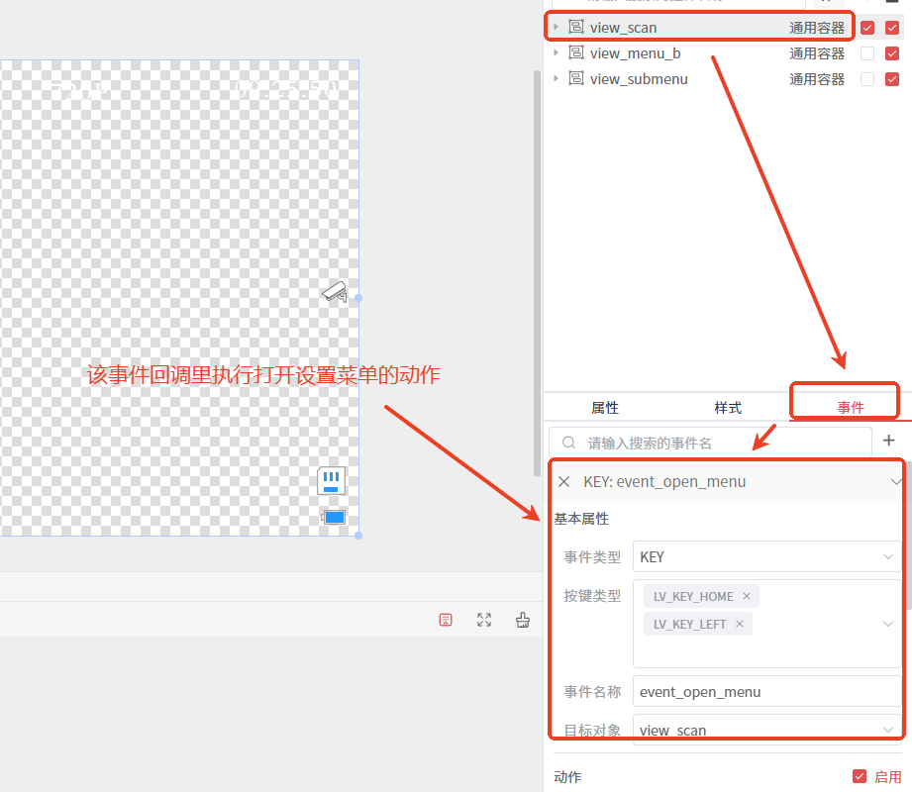Open the 事件类型 dropdown showing KEY
912x792 pixels.
[x=766, y=557]
